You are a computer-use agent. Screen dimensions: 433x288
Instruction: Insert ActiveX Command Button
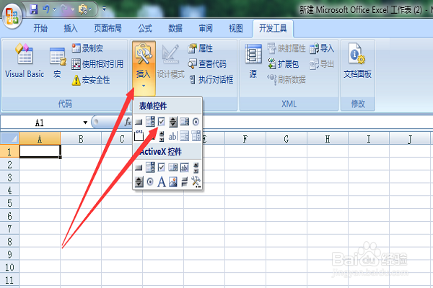pos(139,167)
